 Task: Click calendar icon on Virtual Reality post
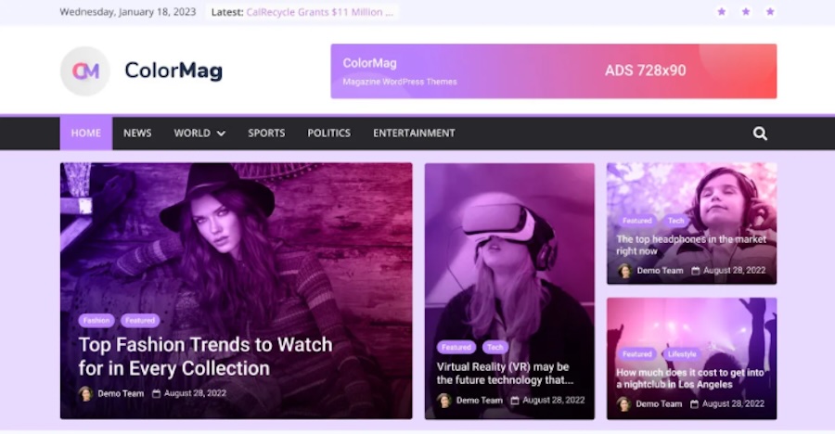click(x=515, y=401)
